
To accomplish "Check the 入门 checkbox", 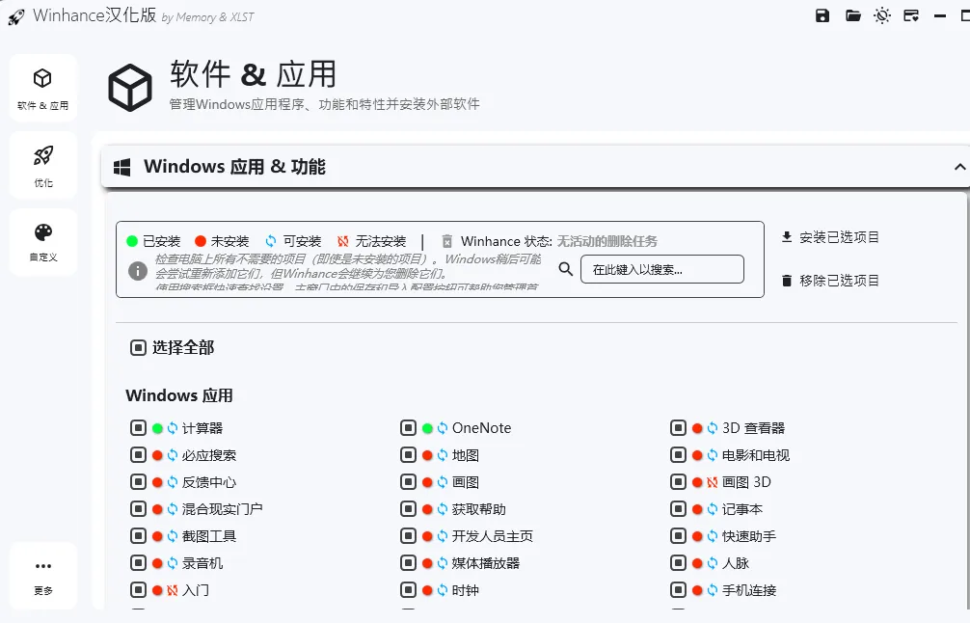I will (138, 590).
